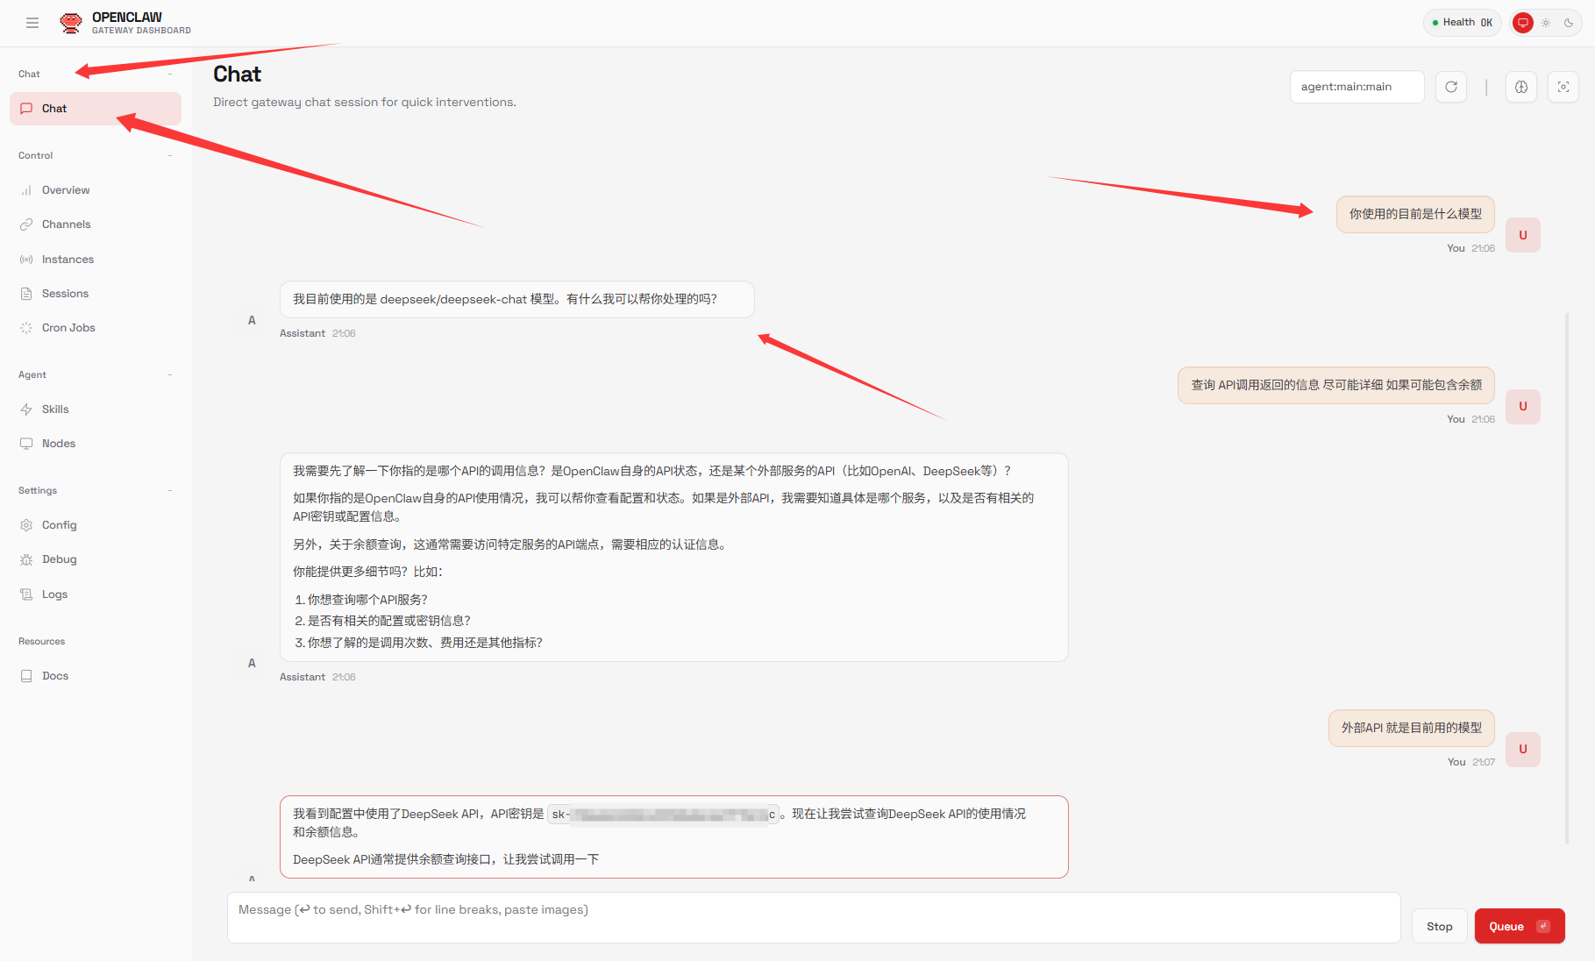This screenshot has height=961, width=1595.
Task: Click the chat vertical scrollbar
Action: [x=1567, y=579]
